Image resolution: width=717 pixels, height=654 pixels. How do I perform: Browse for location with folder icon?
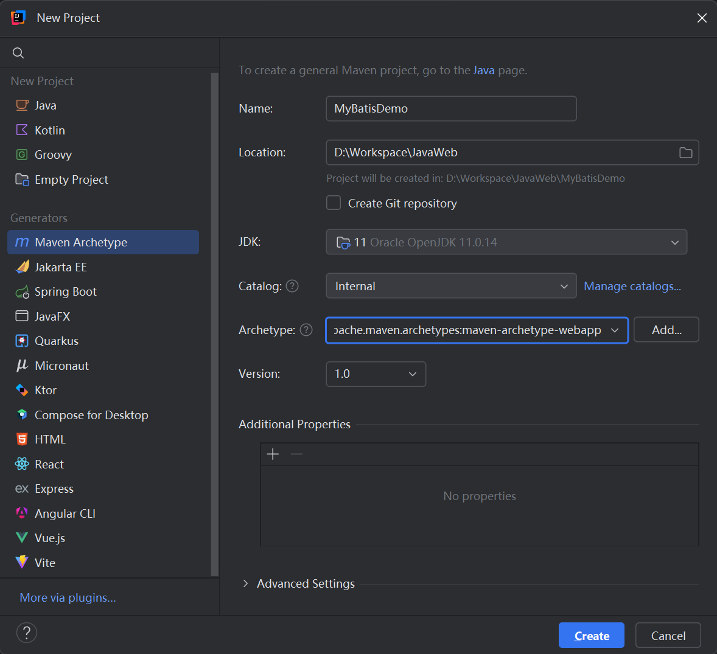coord(685,153)
